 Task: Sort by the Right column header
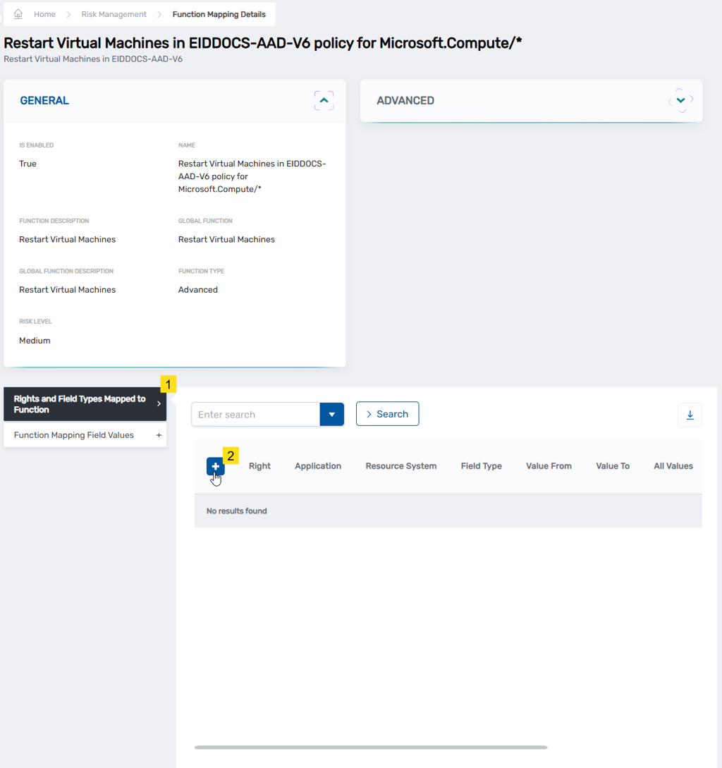(259, 465)
